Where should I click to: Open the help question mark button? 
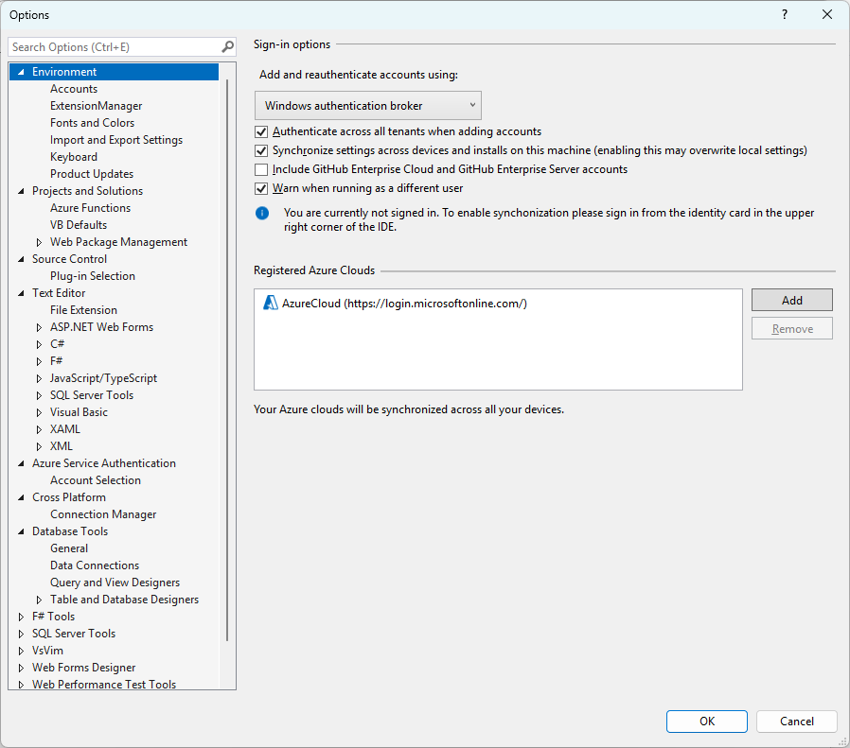coord(785,14)
